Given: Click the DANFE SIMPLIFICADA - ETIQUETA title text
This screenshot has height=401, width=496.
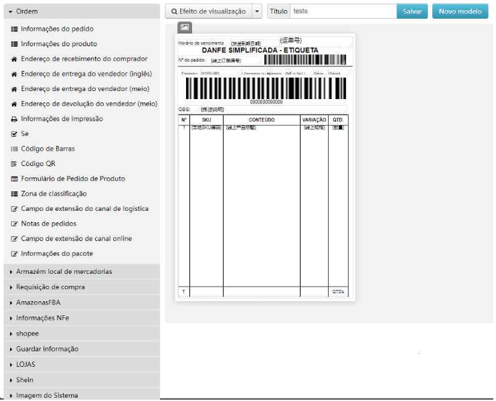Looking at the screenshot, I should click(x=260, y=51).
